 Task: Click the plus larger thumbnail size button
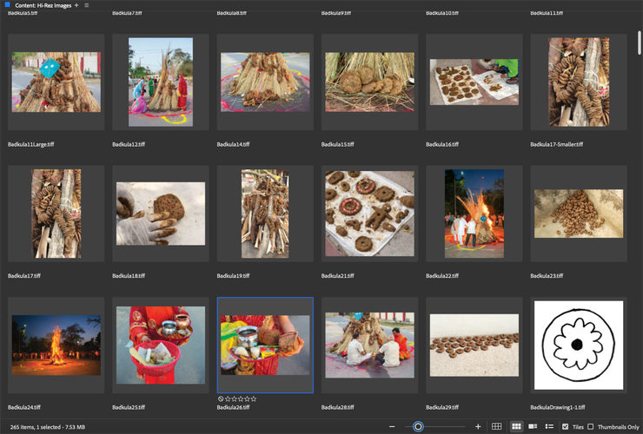pos(478,427)
